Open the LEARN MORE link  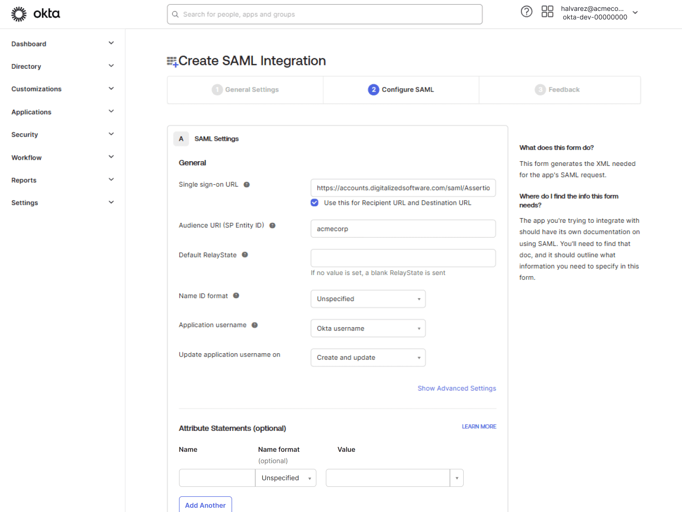[x=479, y=427]
